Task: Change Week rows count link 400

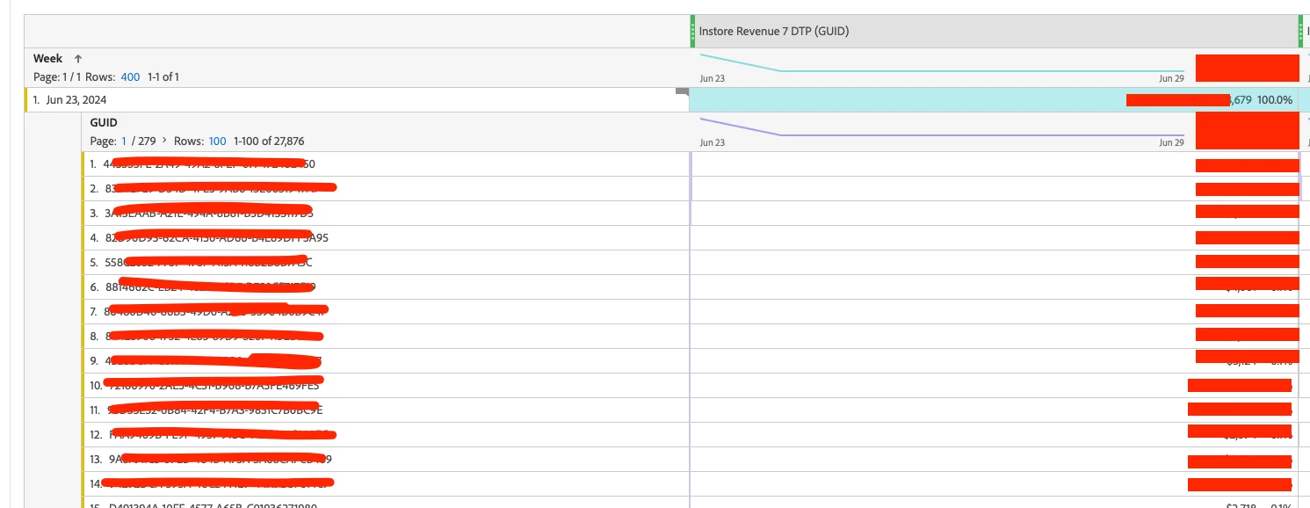Action: [130, 77]
